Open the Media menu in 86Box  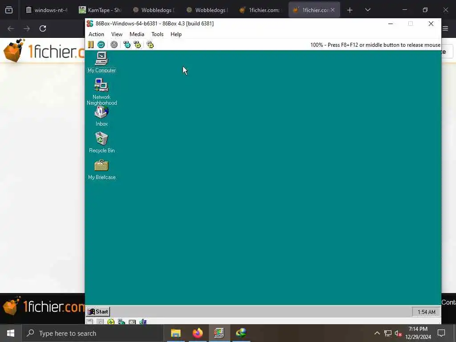pyautogui.click(x=137, y=34)
